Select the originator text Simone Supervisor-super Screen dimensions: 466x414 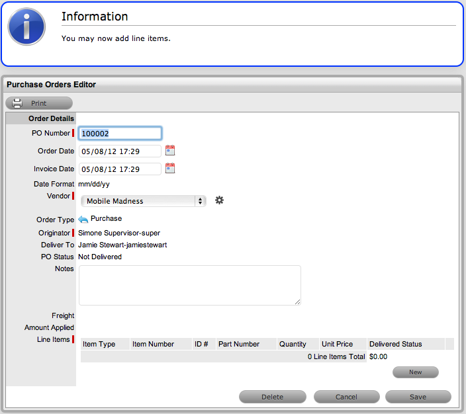point(119,233)
